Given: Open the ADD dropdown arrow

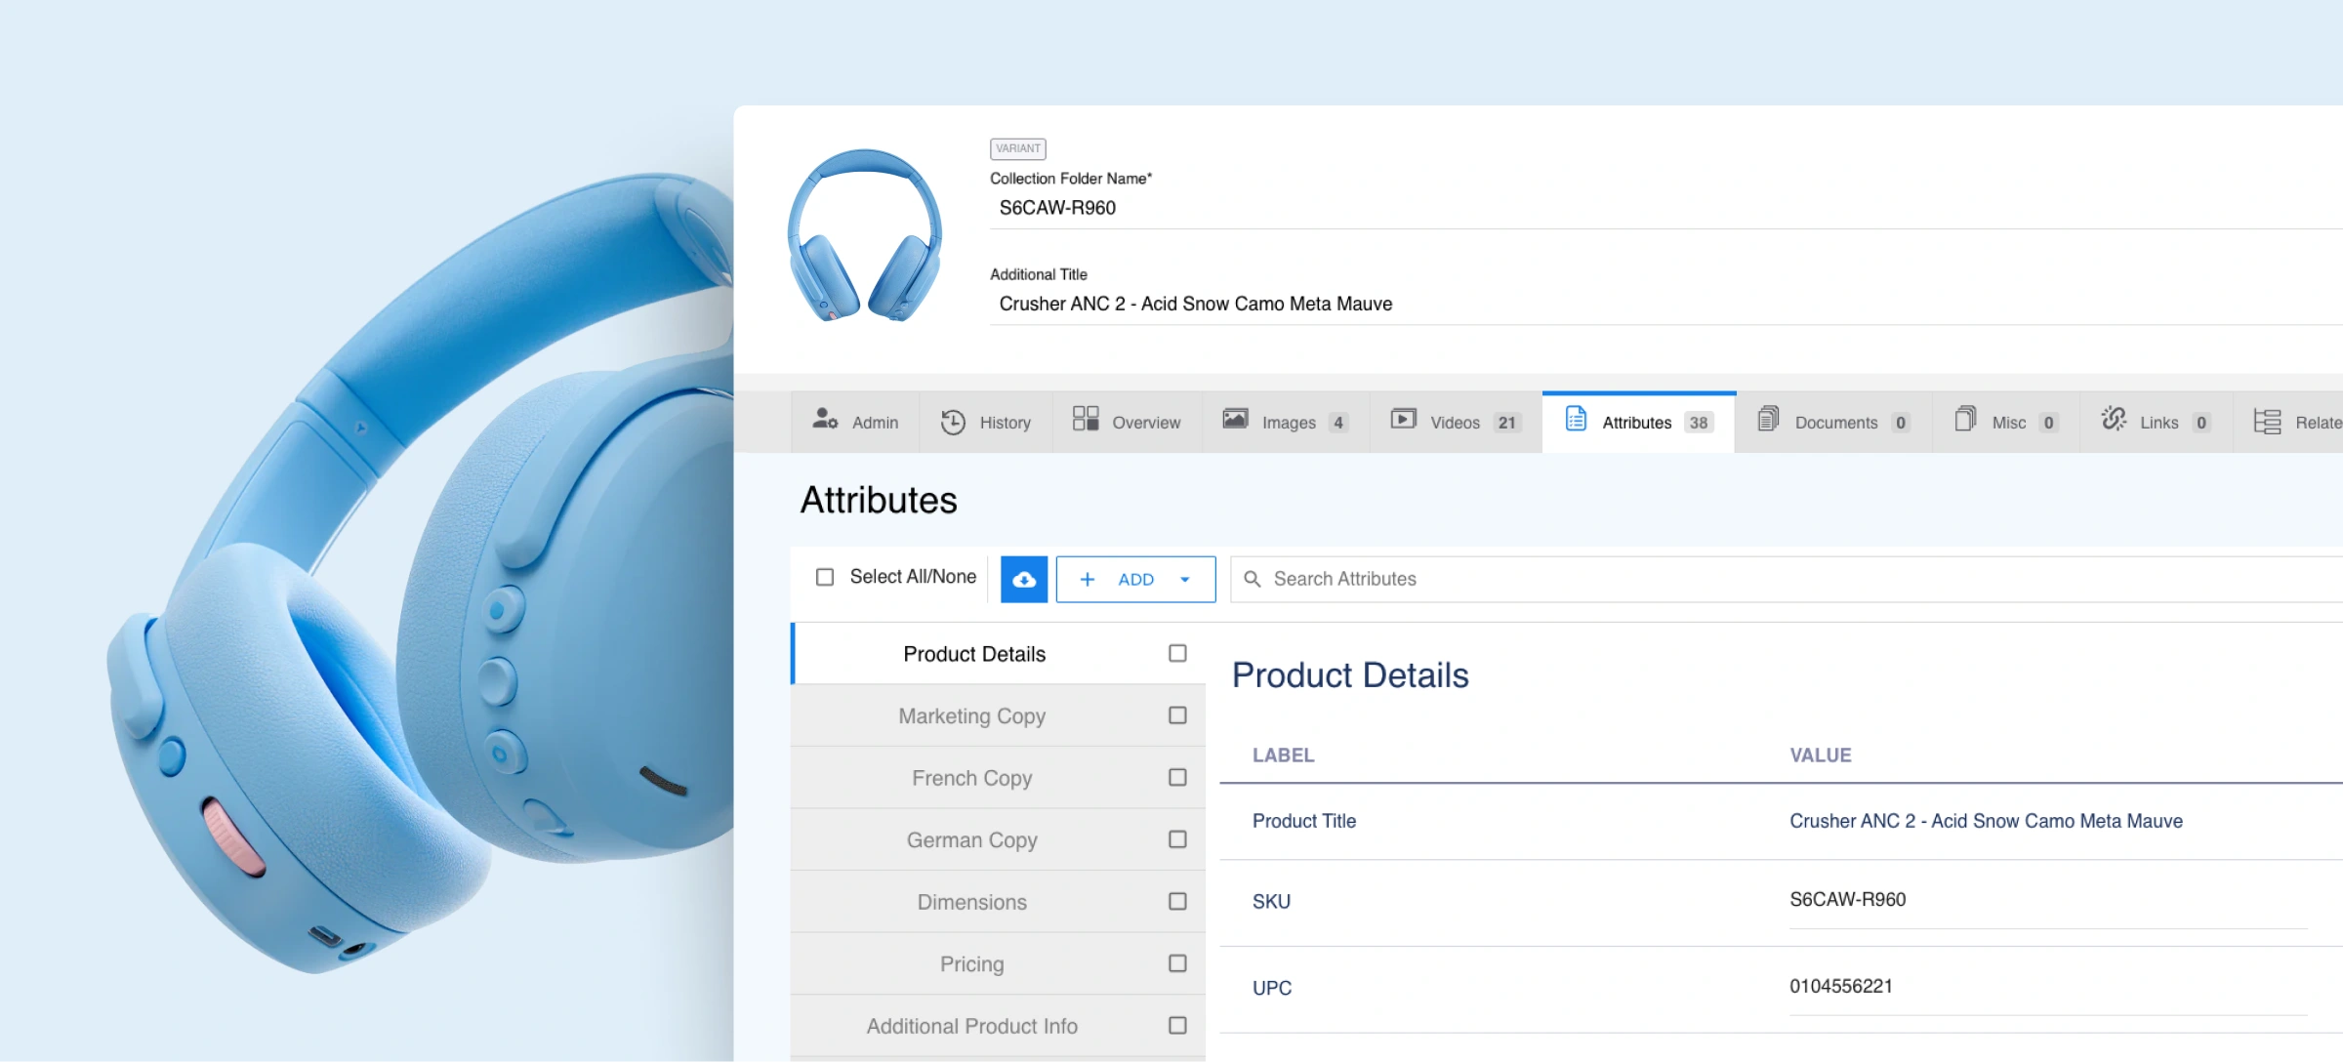Looking at the screenshot, I should (x=1185, y=580).
